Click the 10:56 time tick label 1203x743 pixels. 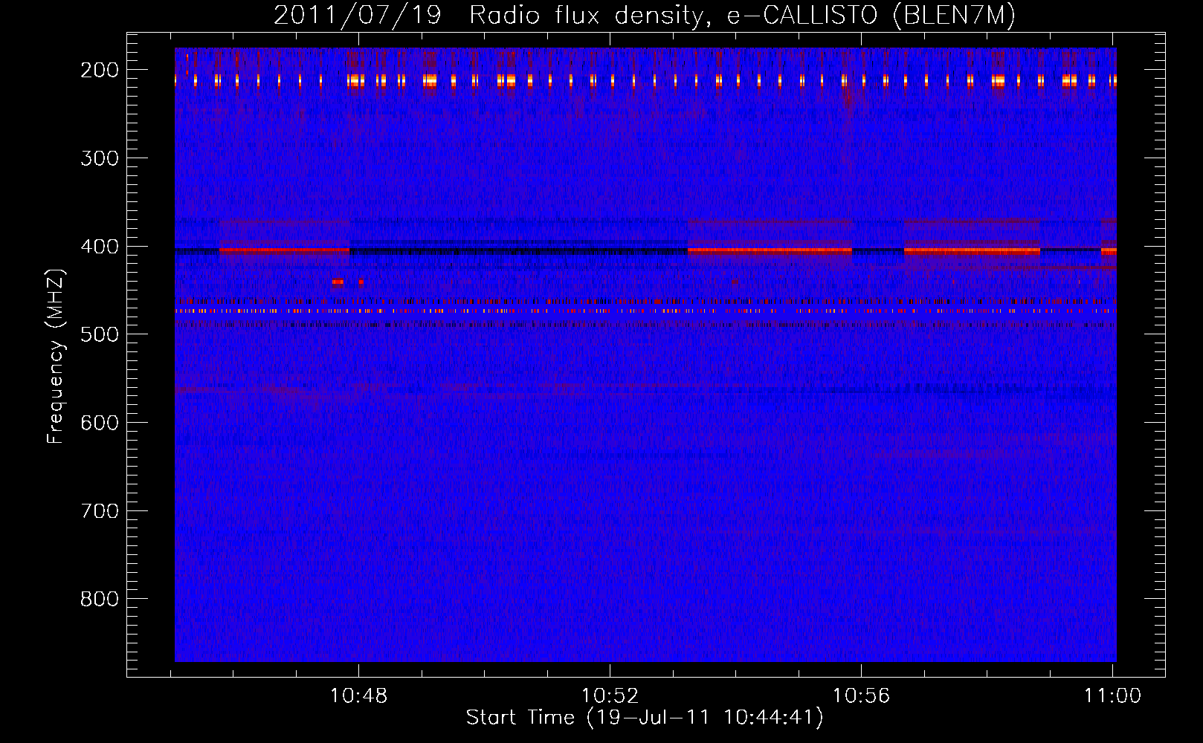861,696
